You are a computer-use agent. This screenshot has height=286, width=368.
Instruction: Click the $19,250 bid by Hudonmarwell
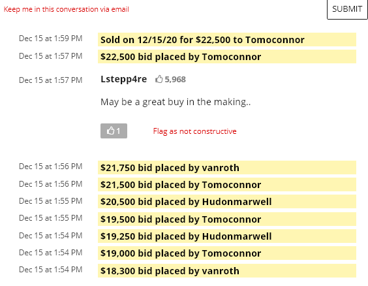(227, 236)
